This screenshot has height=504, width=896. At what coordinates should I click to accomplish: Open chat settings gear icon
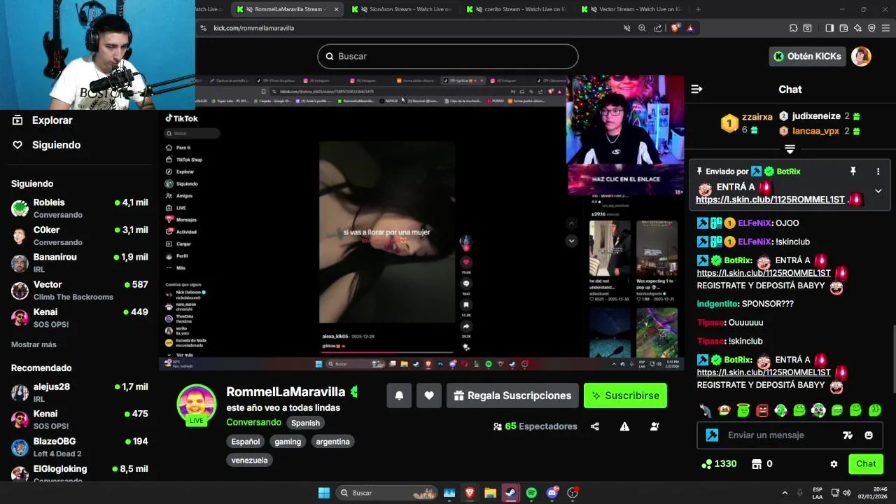tap(834, 464)
